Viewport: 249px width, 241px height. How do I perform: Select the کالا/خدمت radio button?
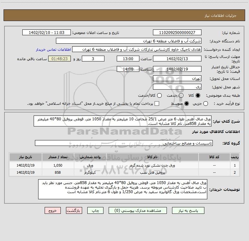click(159, 95)
